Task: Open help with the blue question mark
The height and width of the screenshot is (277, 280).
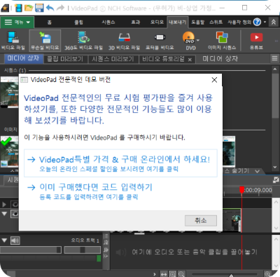Action: [x=257, y=22]
